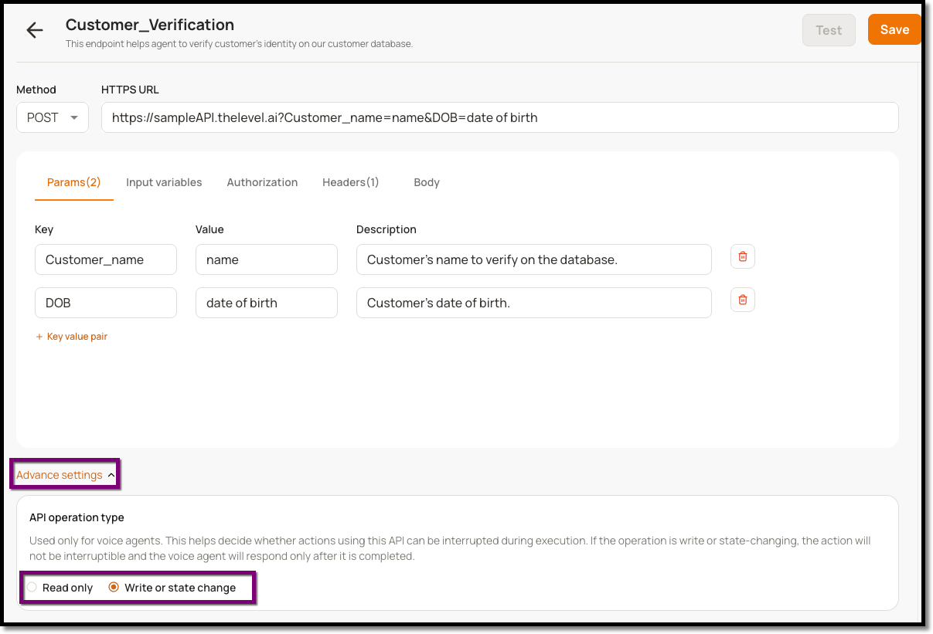Collapse the Advance settings section
Image resolution: width=933 pixels, height=634 pixels.
pos(66,475)
